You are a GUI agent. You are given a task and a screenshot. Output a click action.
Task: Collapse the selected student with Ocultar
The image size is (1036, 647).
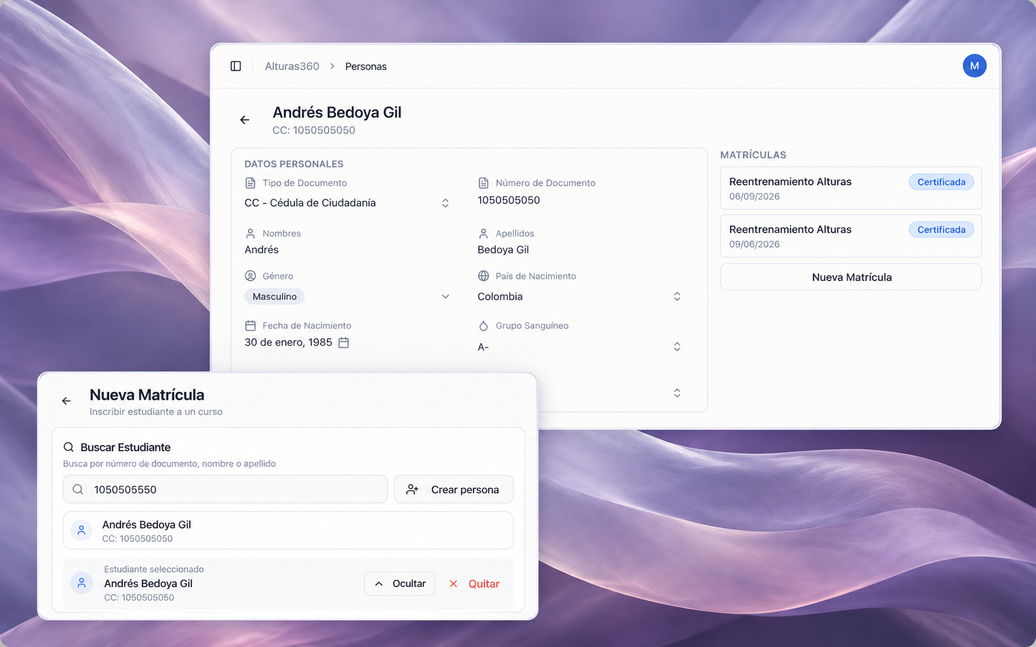click(x=399, y=584)
